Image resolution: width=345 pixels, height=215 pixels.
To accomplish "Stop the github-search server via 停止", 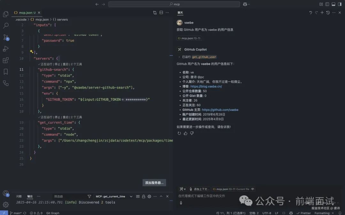I will [57, 64].
